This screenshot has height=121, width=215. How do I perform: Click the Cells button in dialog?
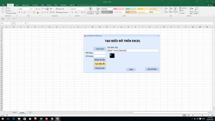point(131,70)
